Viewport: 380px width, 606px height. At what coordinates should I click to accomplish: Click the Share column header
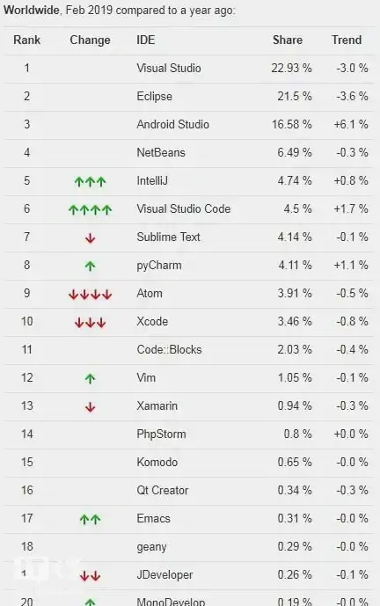coord(288,40)
